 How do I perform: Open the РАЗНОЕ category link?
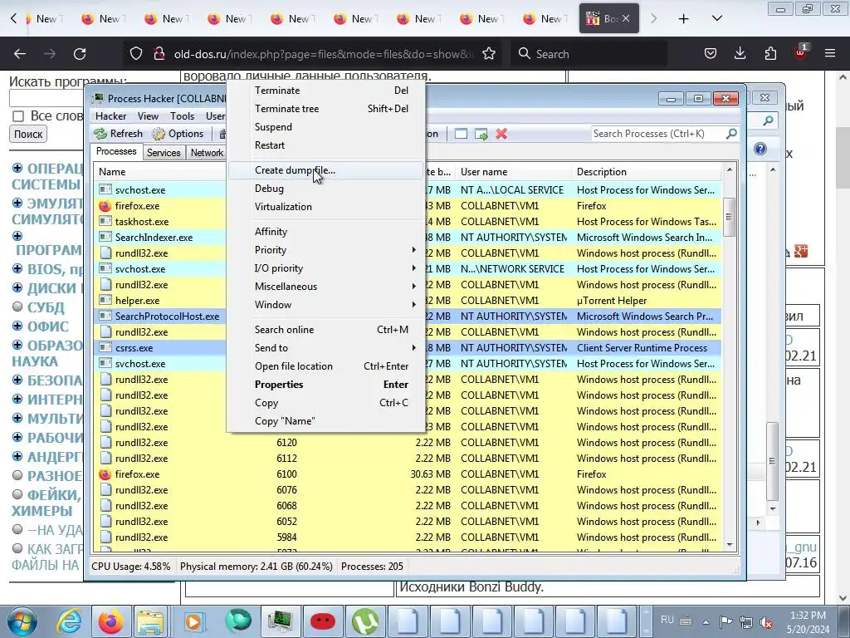(55, 476)
